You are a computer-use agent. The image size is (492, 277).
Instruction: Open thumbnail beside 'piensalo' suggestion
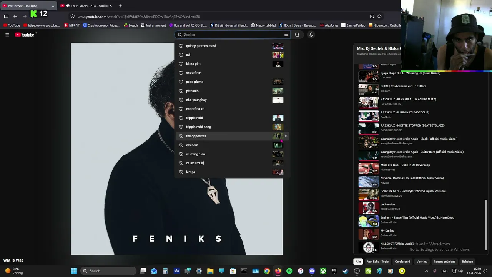pyautogui.click(x=278, y=91)
